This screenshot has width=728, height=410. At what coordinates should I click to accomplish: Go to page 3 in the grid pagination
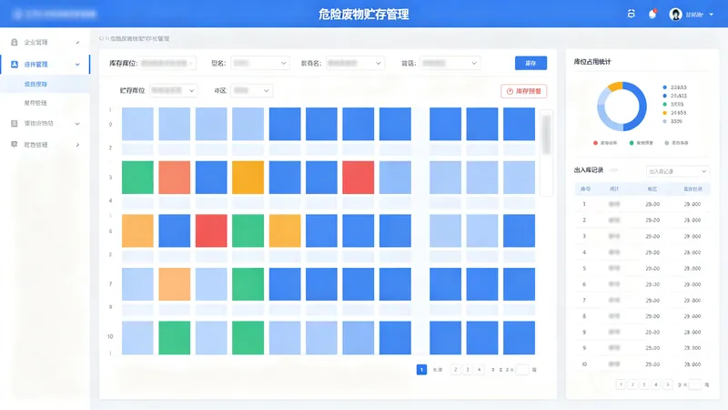[468, 370]
